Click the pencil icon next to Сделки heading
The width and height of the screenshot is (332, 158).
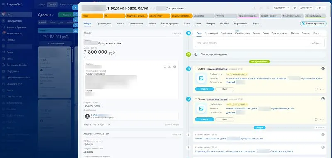tap(53, 15)
